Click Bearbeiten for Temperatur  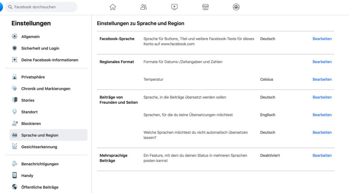322,79
